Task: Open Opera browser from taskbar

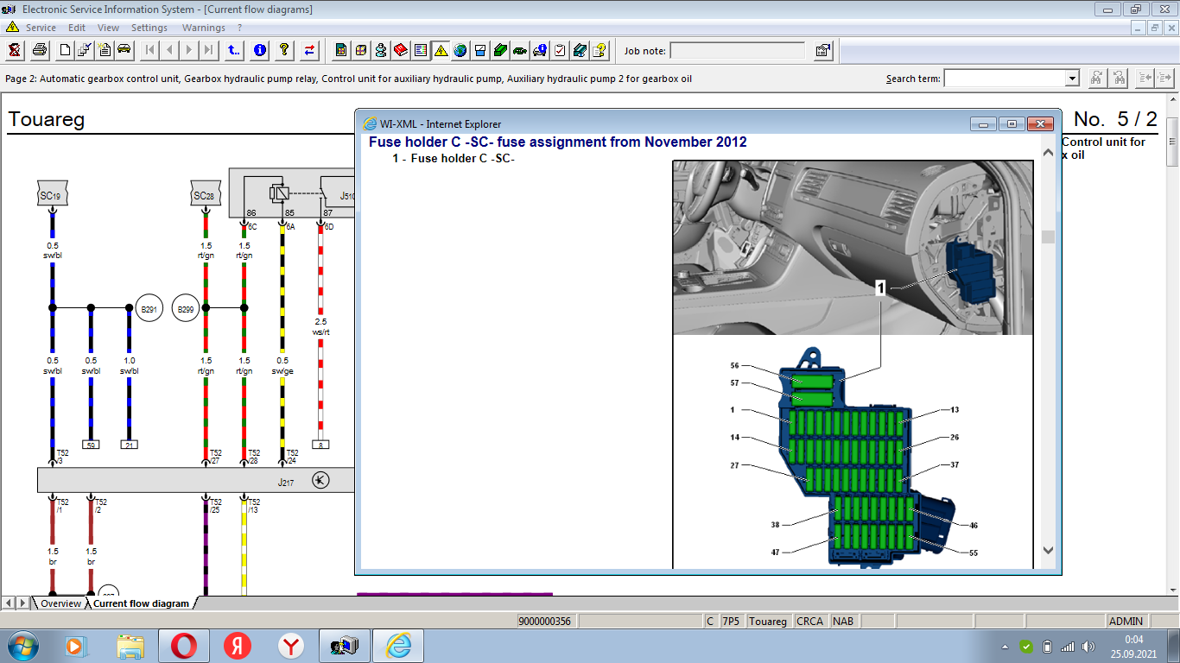Action: pos(183,646)
